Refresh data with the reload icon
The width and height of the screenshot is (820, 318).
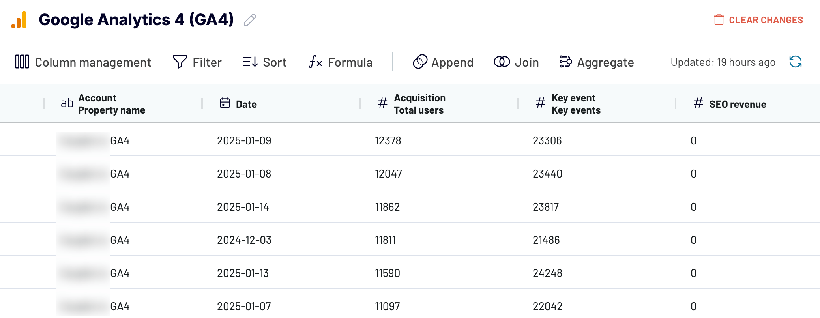point(796,62)
